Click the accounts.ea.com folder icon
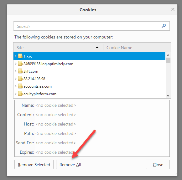The image size is (182, 180). 20,86
